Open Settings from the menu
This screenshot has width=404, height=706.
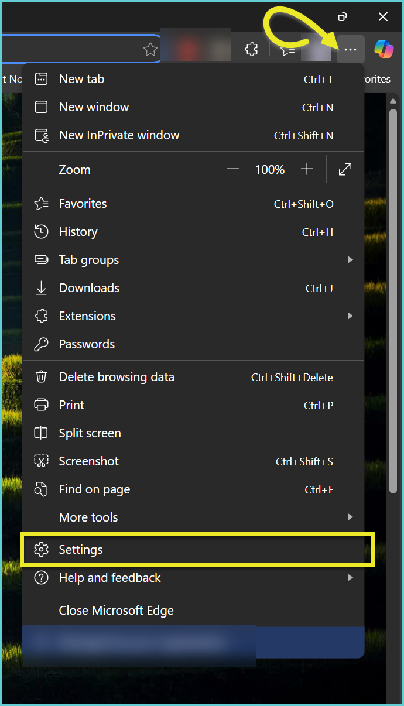193,550
